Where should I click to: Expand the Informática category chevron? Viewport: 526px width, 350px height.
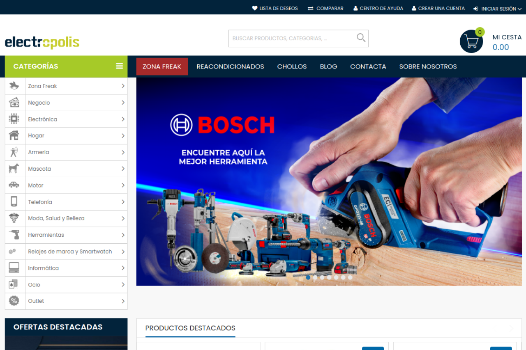(x=123, y=268)
